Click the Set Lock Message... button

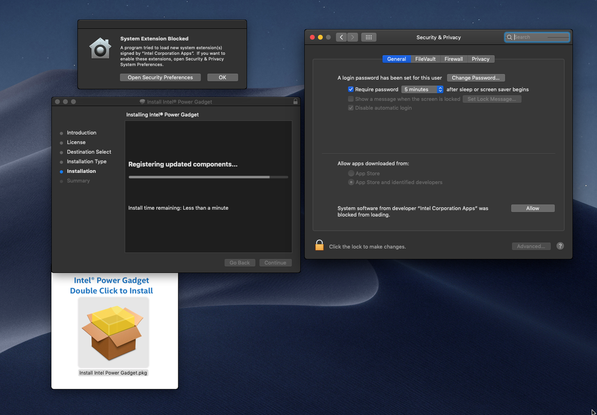492,99
